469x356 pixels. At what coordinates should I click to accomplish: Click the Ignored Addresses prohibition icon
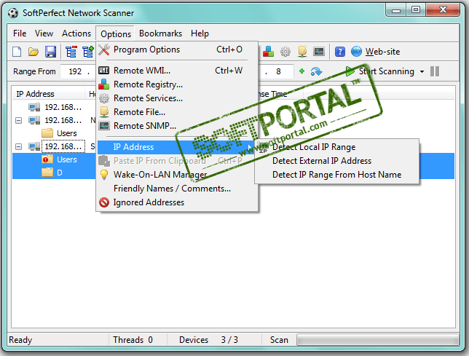[x=104, y=202]
